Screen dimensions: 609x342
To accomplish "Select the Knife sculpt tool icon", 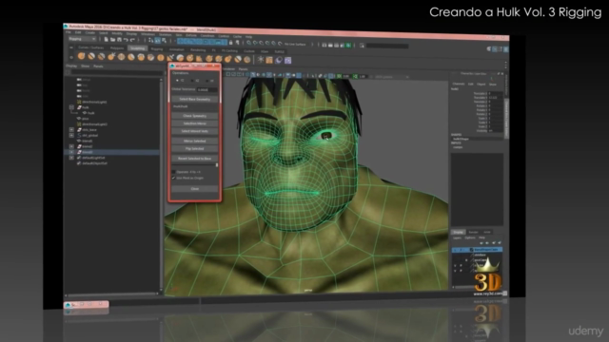I will [x=209, y=59].
